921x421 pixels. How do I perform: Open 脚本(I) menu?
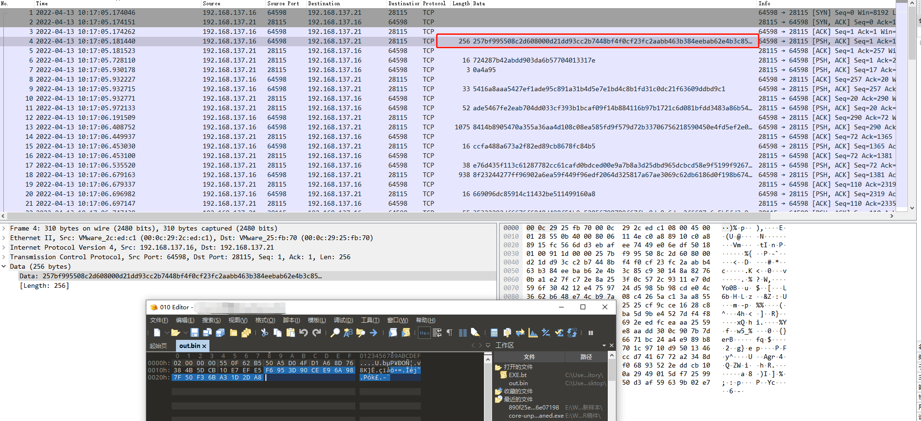tap(291, 320)
